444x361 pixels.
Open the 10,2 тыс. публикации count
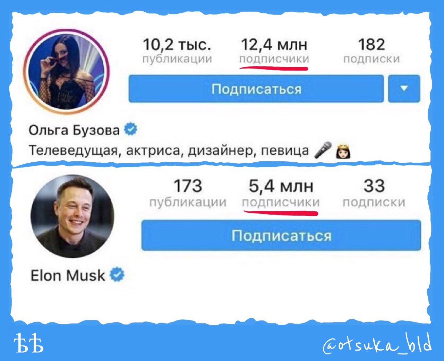tap(177, 51)
